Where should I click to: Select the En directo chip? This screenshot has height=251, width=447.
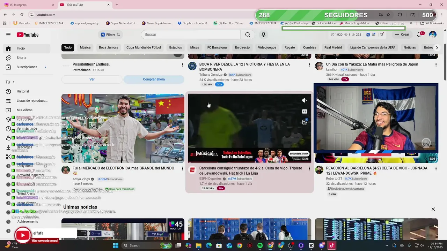[x=242, y=47]
